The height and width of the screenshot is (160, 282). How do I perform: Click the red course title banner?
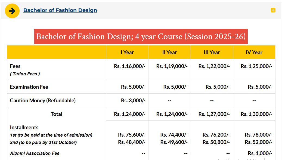point(141,36)
